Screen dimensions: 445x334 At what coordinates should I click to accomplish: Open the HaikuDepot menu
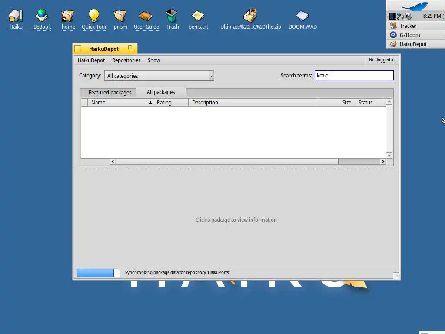pyautogui.click(x=91, y=60)
